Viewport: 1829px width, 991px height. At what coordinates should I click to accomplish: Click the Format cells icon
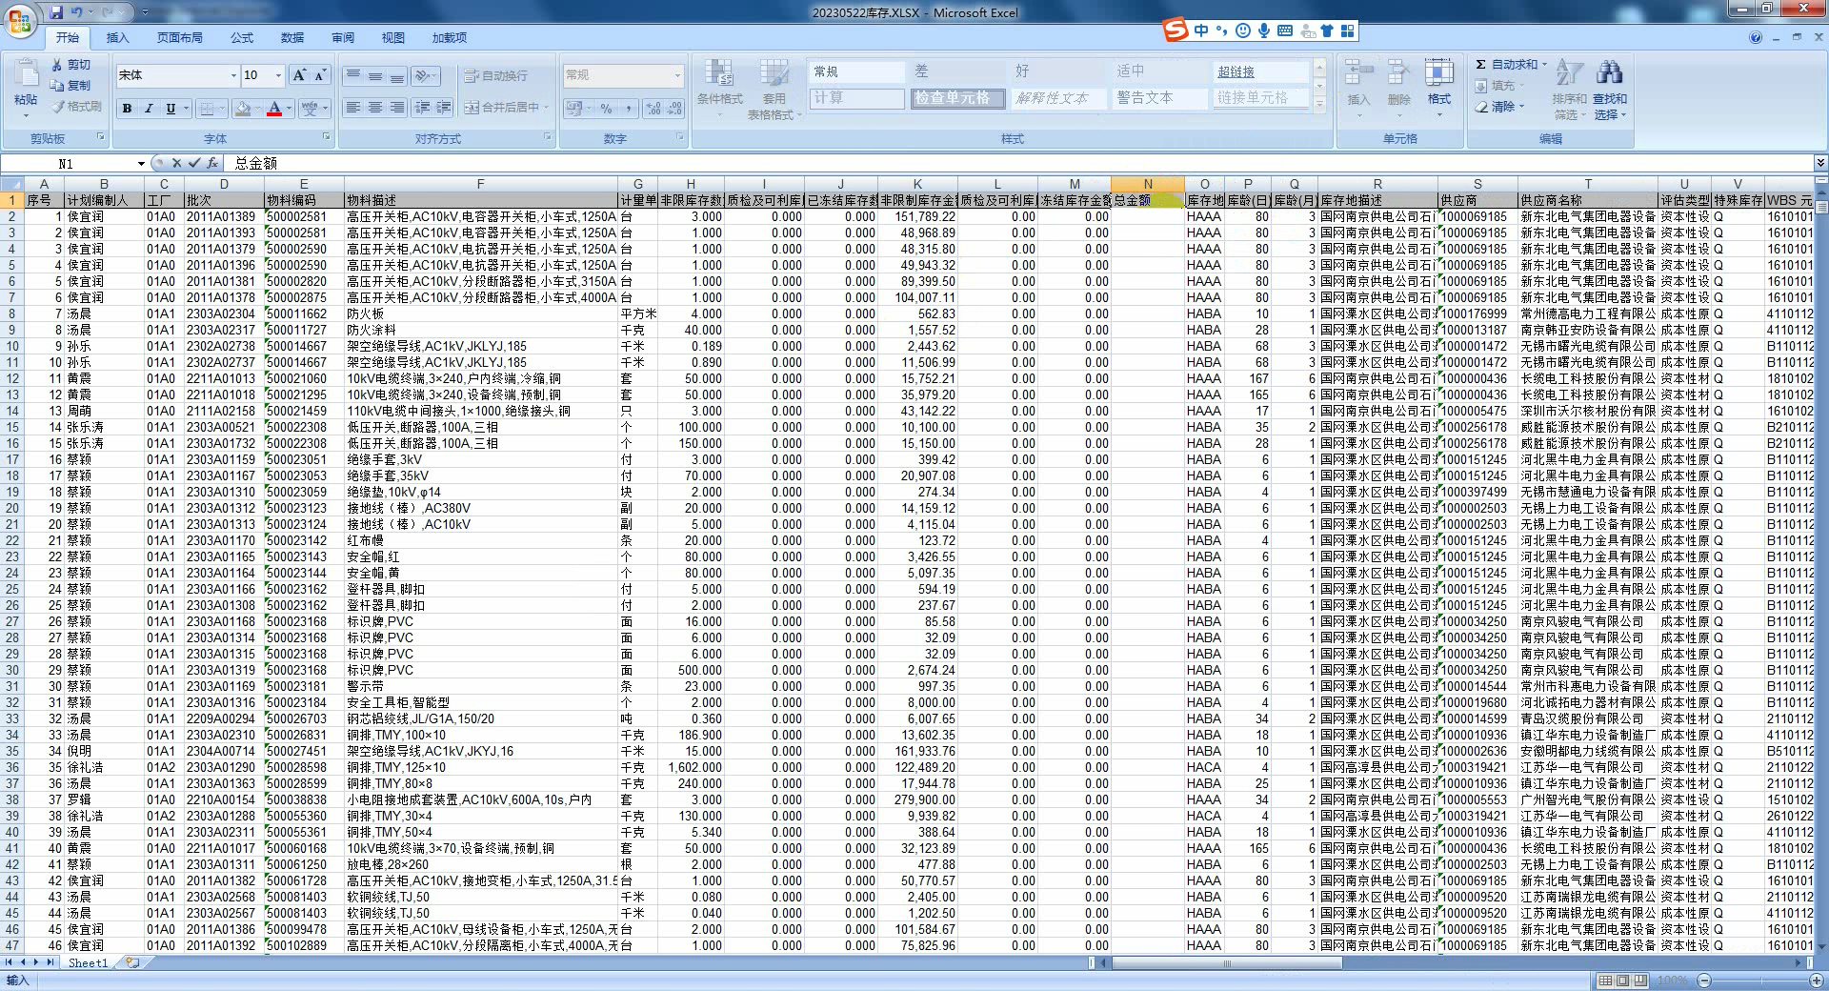pyautogui.click(x=1438, y=74)
